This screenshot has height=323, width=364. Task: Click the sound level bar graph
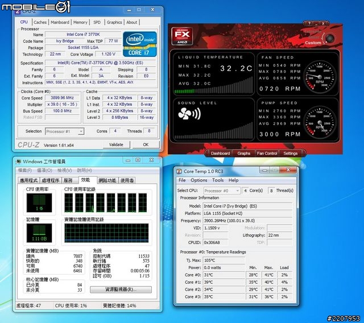(213, 131)
